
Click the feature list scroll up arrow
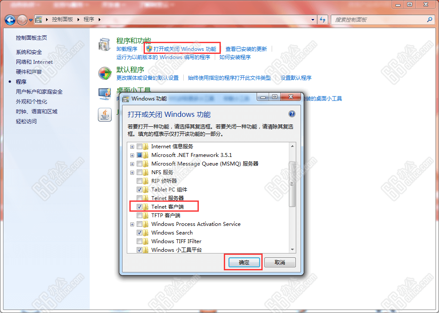pos(292,146)
